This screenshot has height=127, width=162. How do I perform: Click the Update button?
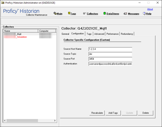click(129, 113)
